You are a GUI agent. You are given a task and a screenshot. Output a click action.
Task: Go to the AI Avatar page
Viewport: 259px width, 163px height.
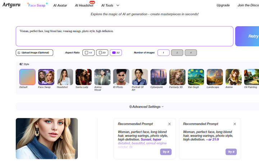[60, 5]
